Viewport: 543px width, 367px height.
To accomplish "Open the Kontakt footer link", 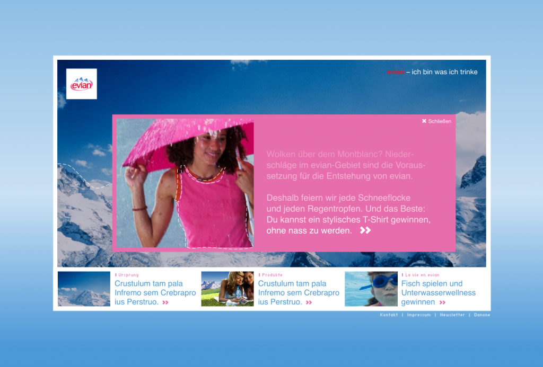I will pos(389,315).
